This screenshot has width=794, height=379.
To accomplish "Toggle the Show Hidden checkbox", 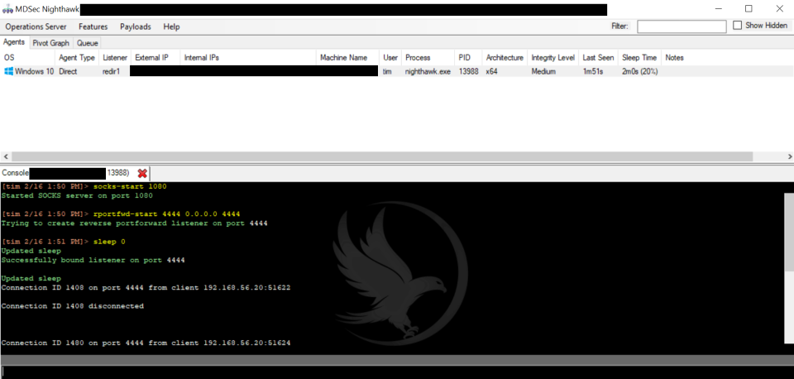I will click(737, 26).
